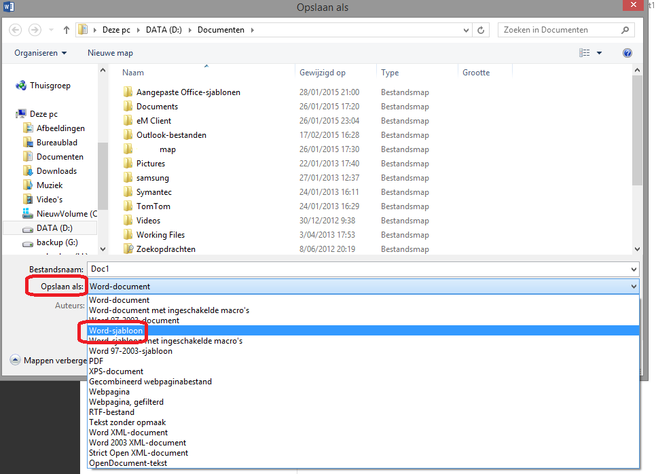Select PDF as the file type
656x474 pixels.
pos(363,361)
